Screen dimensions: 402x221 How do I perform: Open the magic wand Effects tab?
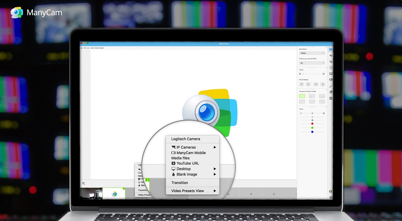tap(331, 86)
